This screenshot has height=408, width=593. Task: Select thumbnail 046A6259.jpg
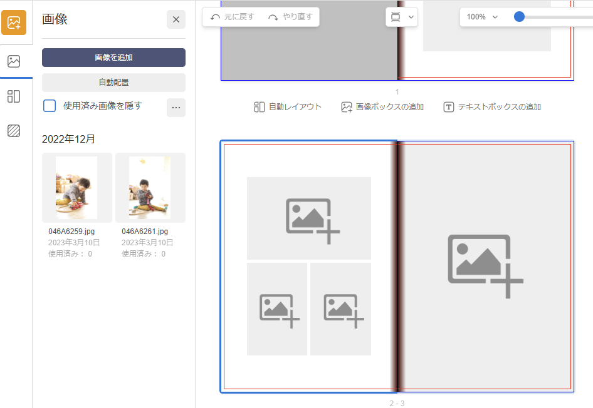pos(76,187)
